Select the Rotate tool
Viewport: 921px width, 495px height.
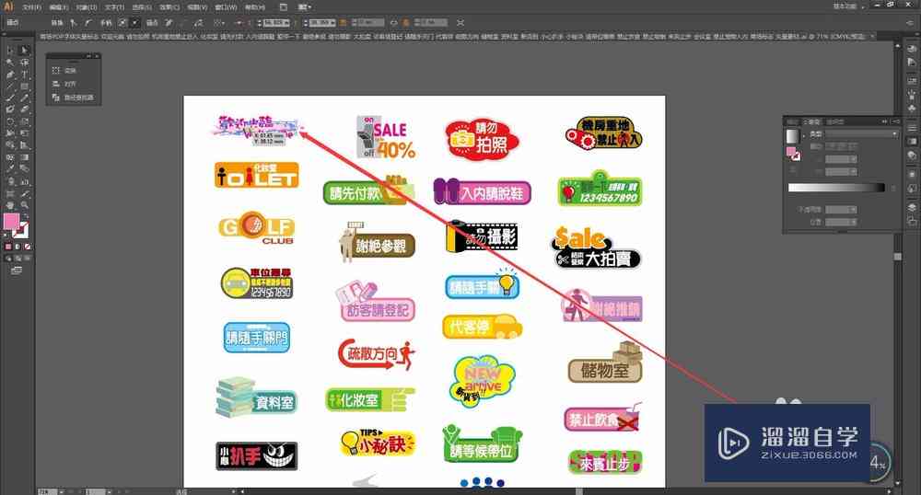[x=9, y=122]
